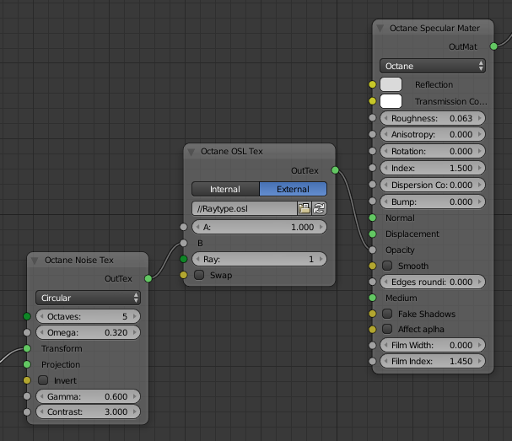Click the reload script icon in OSL Tex
Image resolution: width=512 pixels, height=441 pixels.
click(x=320, y=208)
